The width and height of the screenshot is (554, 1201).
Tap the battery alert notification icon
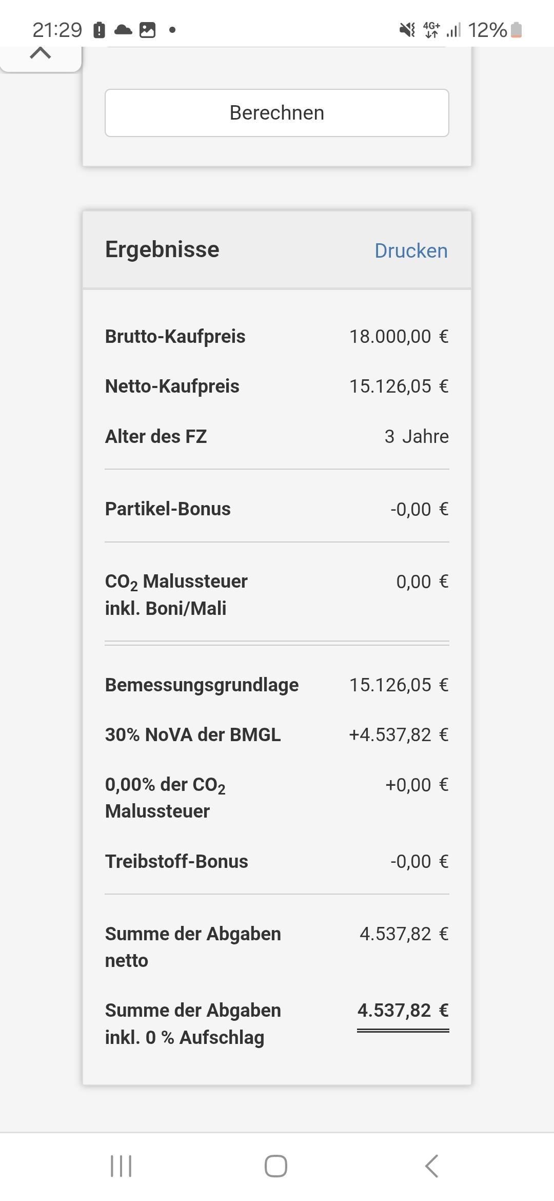(100, 30)
